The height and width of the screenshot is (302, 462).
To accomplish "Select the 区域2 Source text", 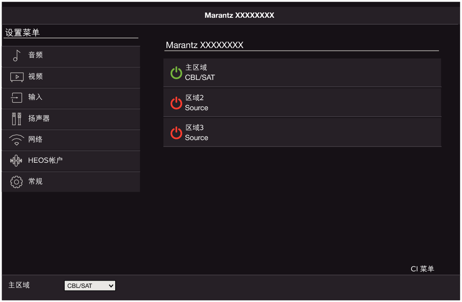I will click(x=196, y=108).
